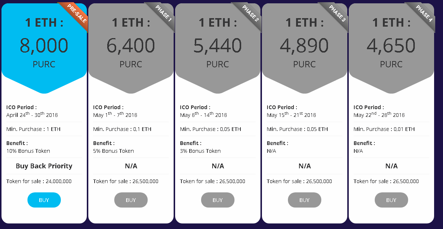
Task: Select the 4,890 PURC price badge
Action: pos(305,48)
